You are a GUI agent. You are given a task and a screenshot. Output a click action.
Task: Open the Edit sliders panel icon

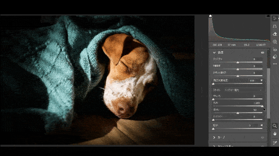[x=275, y=18]
